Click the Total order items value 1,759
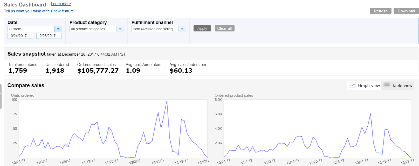 18,71
